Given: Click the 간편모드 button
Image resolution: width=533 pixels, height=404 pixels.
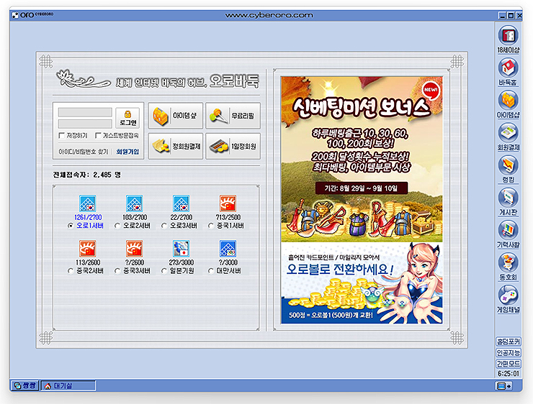Looking at the screenshot, I should [509, 364].
